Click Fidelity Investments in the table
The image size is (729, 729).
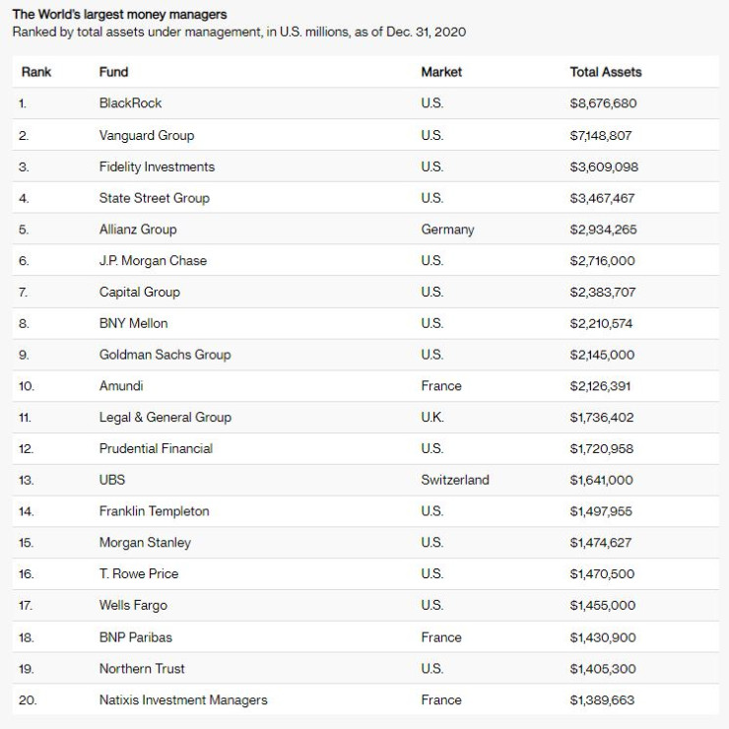click(x=157, y=166)
